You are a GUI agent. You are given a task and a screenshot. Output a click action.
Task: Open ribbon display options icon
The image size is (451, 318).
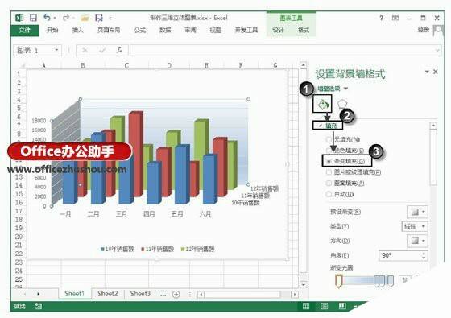pos(395,18)
